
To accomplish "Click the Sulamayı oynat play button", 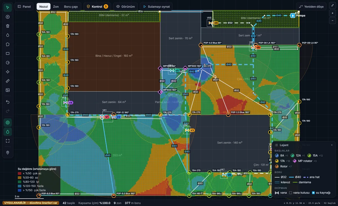I will (x=156, y=6).
